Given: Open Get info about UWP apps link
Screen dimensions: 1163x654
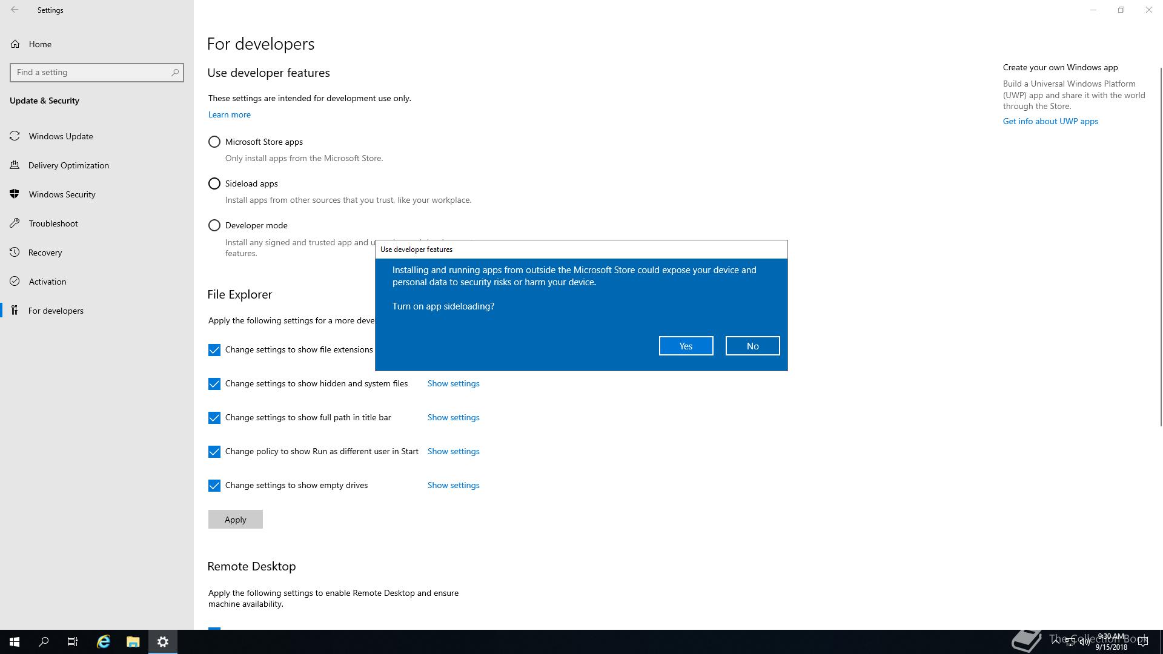Looking at the screenshot, I should (x=1050, y=121).
